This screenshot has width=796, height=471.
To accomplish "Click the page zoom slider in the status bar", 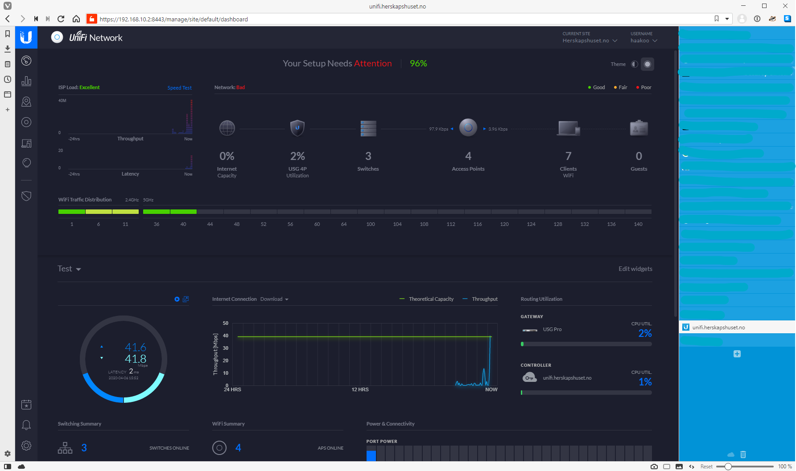I will 744,467.
